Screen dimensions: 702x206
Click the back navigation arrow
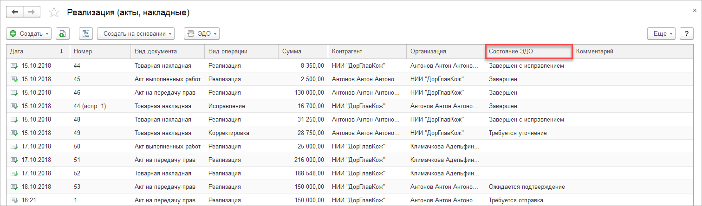coord(14,12)
